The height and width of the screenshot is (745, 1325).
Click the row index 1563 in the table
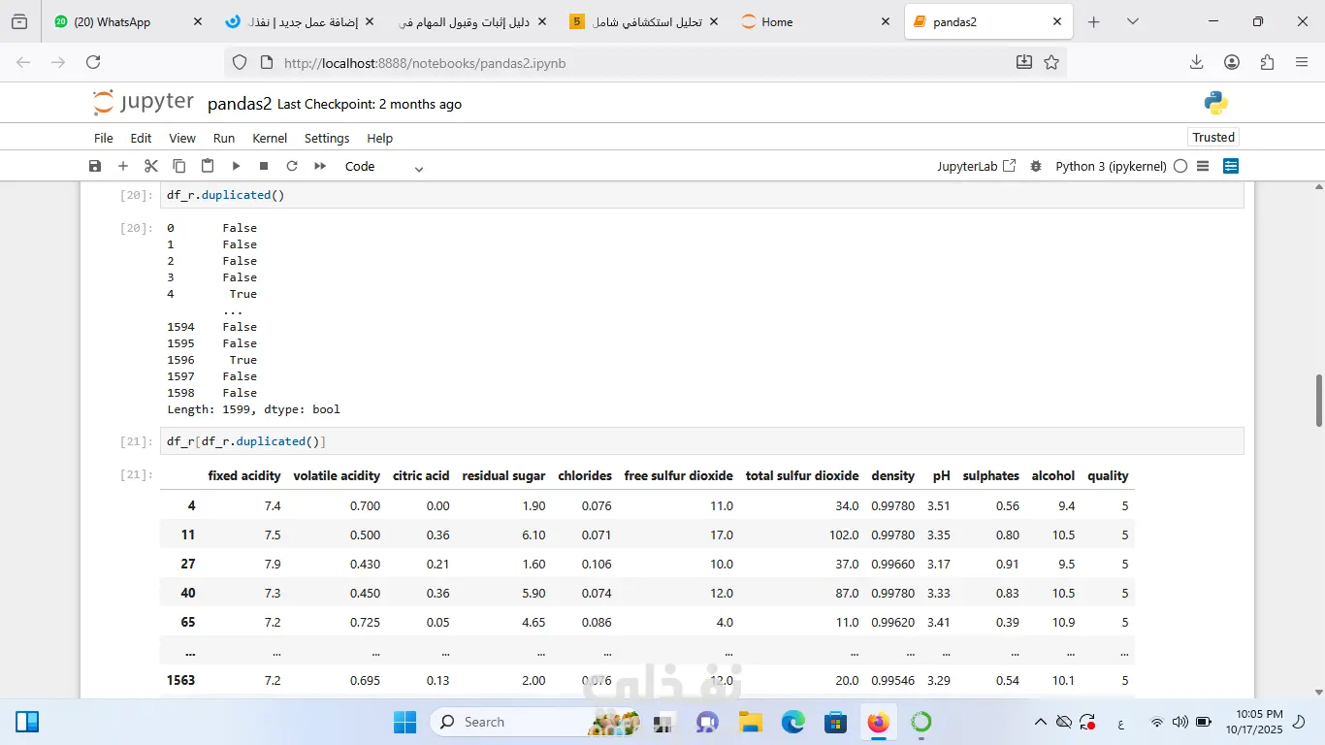tap(180, 680)
